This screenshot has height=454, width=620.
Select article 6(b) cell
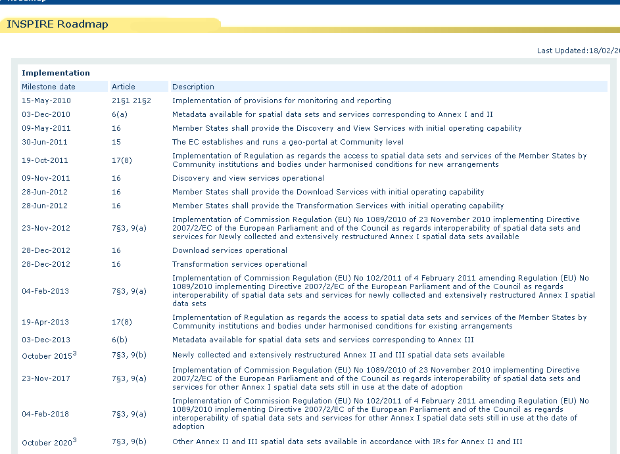coord(120,340)
